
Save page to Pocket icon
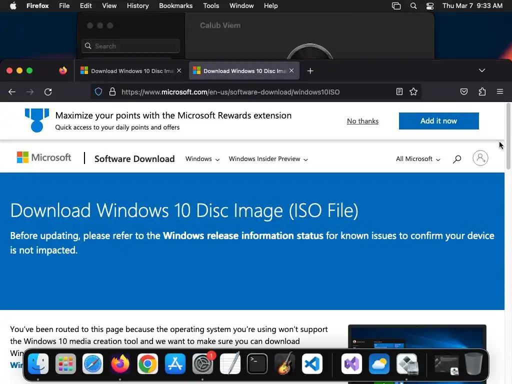point(463,92)
